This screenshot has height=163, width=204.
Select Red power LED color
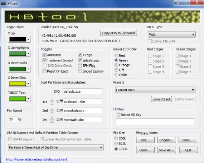coord(116,56)
